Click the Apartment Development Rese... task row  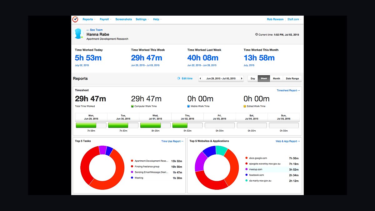pyautogui.click(x=157, y=161)
